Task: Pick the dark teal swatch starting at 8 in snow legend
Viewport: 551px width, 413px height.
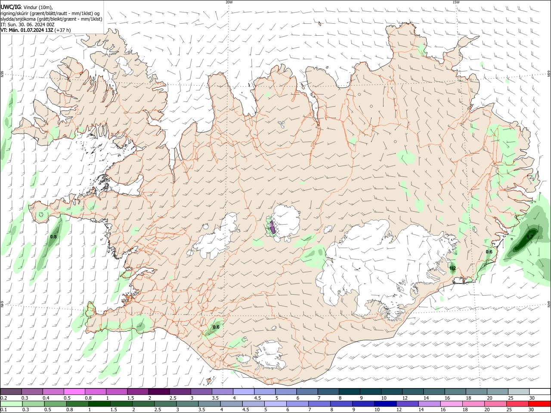Action: [349, 392]
